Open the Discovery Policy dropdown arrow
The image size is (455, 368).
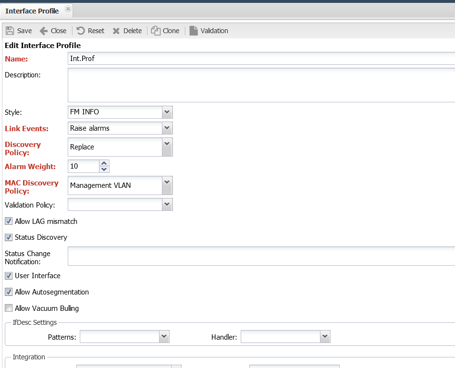pyautogui.click(x=167, y=147)
